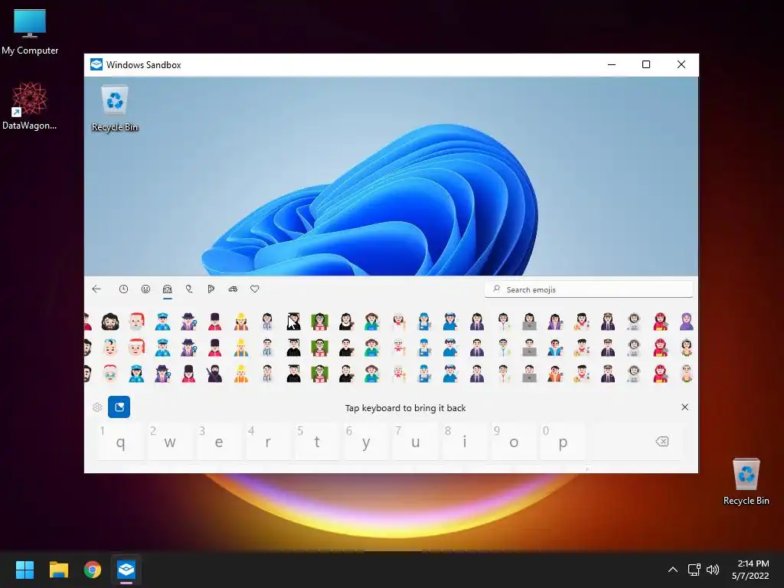Viewport: 784px width, 588px height.
Task: Pick the long-haired technologist behind laptop
Action: pyautogui.click(x=529, y=322)
